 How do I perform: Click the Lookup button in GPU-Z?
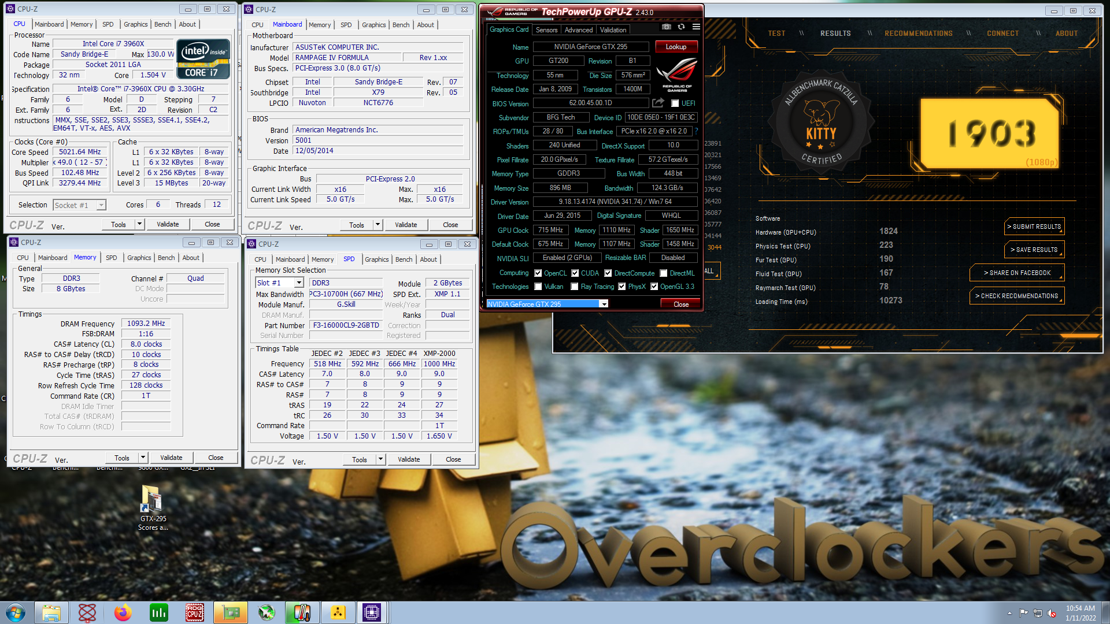[x=676, y=47]
